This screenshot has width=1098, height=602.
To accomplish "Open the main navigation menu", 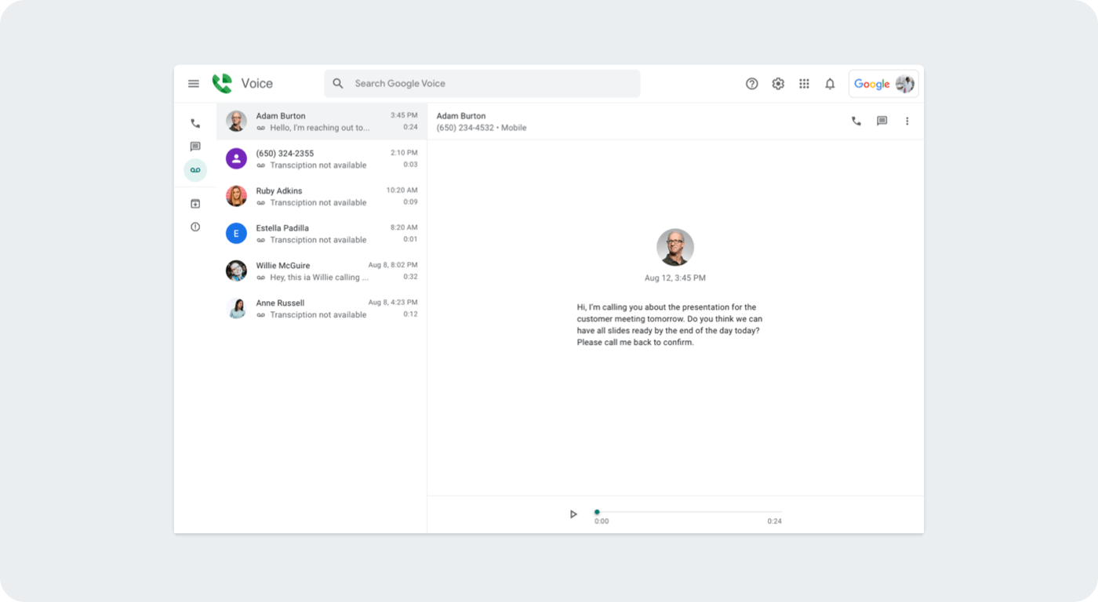I will (193, 83).
